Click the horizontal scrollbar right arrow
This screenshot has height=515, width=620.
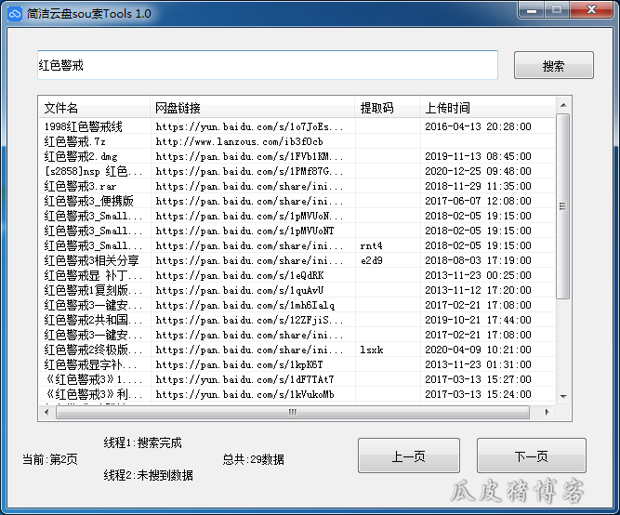pos(547,412)
